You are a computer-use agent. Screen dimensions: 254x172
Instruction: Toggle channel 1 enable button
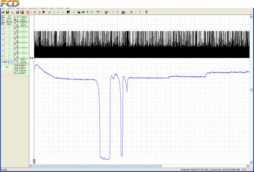(3, 17)
